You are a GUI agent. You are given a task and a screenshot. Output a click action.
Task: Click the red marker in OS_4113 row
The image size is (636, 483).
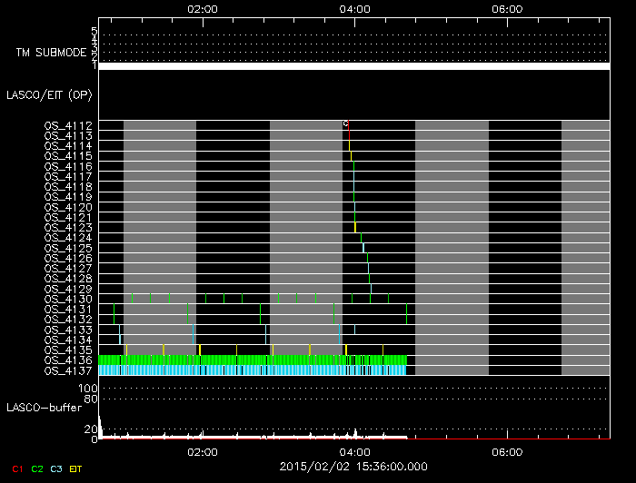[349, 136]
